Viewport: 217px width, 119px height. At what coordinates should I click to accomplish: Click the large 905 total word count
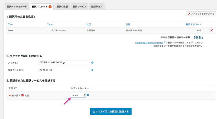(198, 37)
